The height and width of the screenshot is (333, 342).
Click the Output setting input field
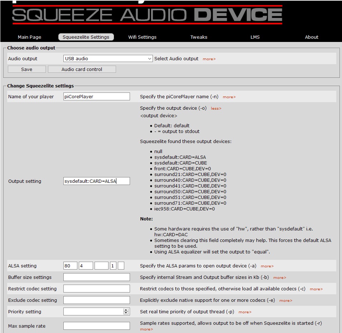coord(97,181)
